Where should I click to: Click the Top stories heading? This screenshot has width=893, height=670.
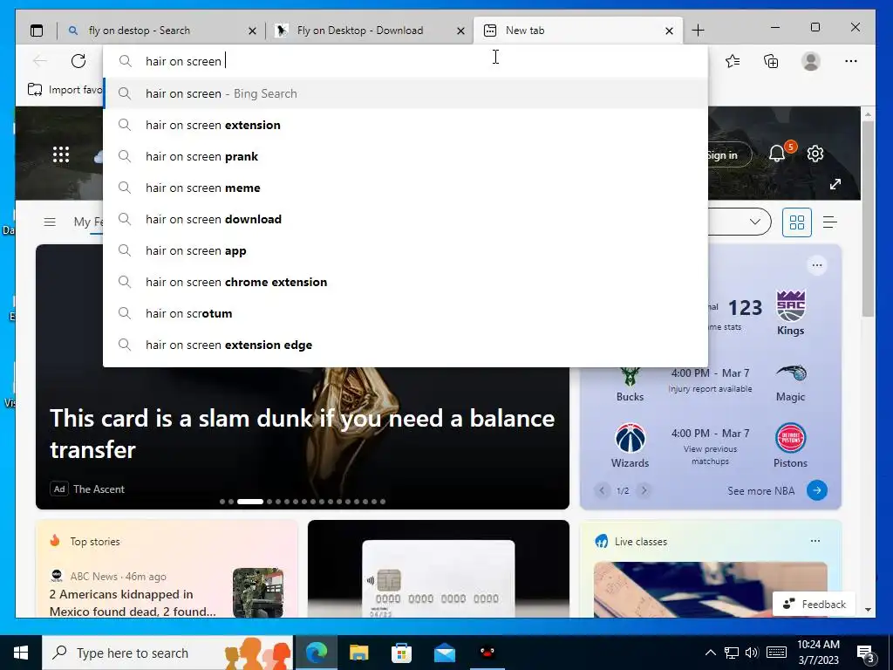95,541
